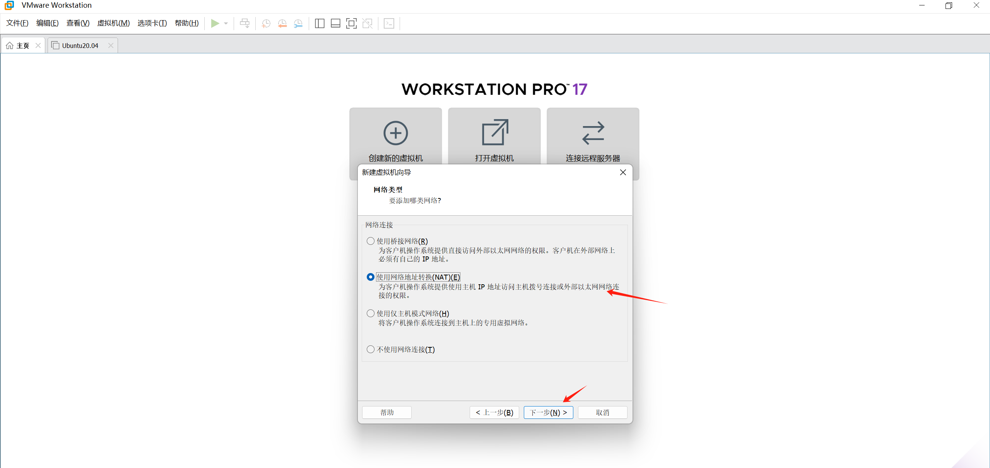Click the 下一步(N) next button
This screenshot has height=468, width=990.
click(548, 412)
